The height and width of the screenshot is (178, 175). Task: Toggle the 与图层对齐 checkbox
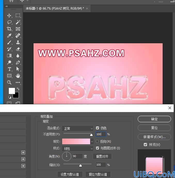point(98,148)
